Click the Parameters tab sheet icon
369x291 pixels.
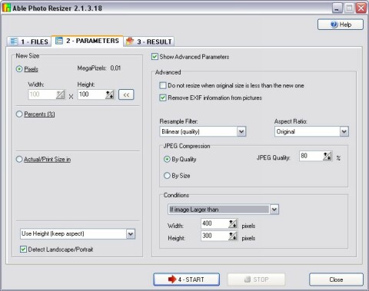tap(59, 41)
